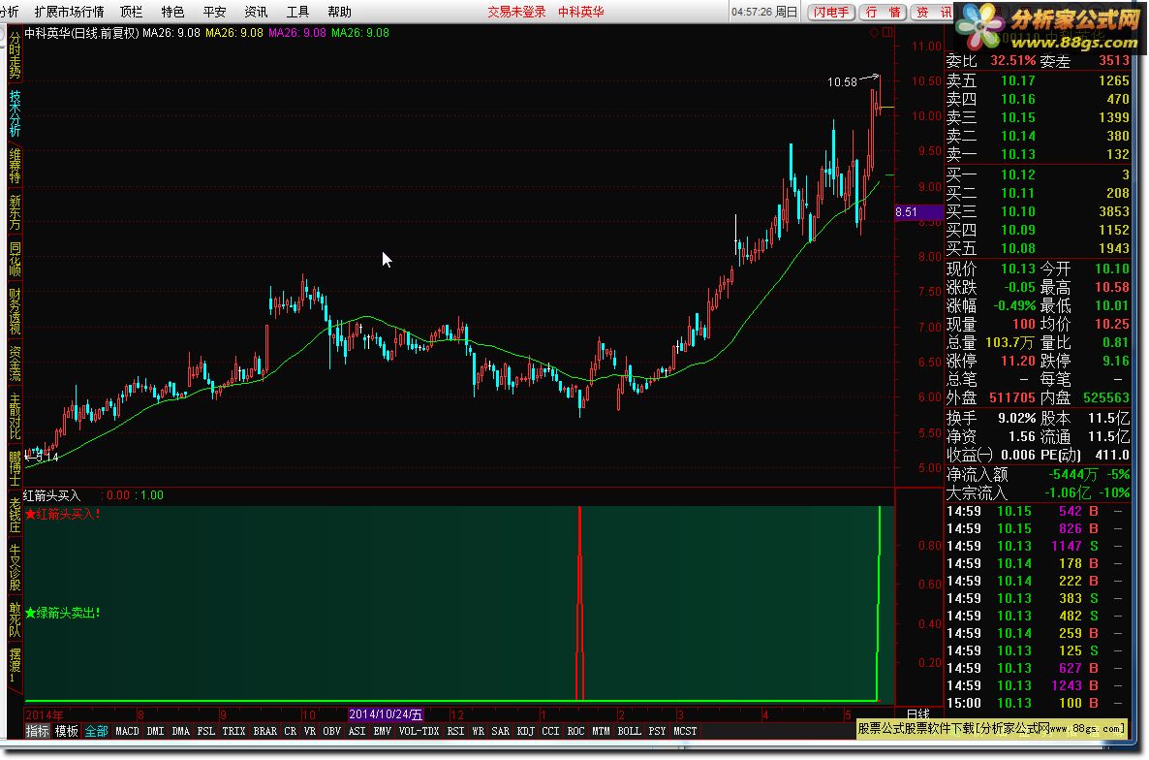
Task: Open the 特色 menu
Action: click(173, 12)
